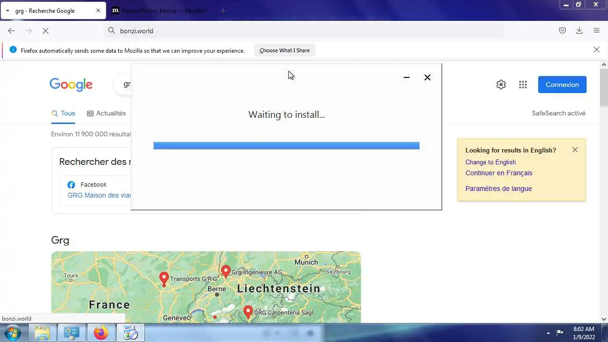This screenshot has height=342, width=608.
Task: Click the address bar showing bonzi.world
Action: [304, 30]
